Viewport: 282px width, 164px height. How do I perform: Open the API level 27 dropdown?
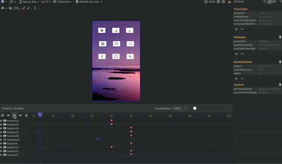point(46,2)
